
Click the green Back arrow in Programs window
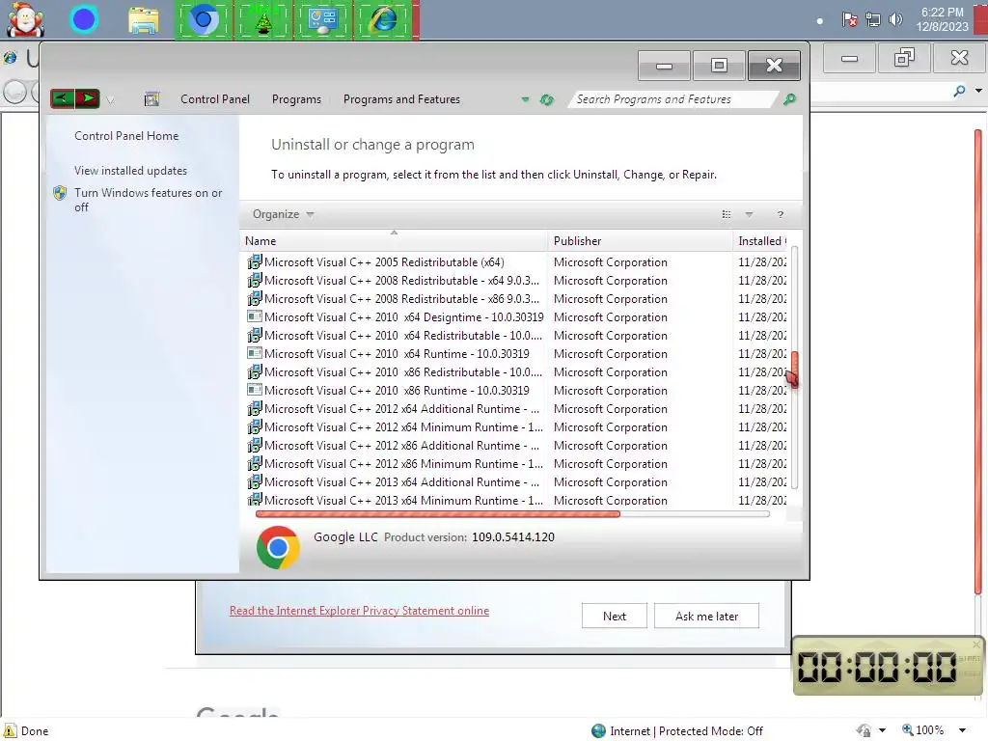pos(63,98)
